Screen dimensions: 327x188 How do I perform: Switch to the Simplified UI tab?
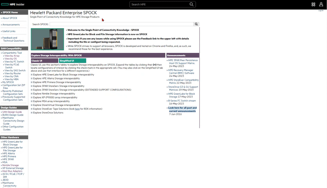[72, 61]
